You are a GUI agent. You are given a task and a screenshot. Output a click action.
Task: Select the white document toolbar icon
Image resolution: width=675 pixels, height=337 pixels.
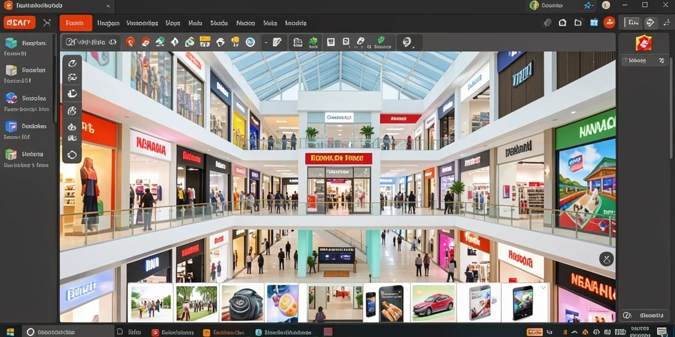[x=345, y=41]
